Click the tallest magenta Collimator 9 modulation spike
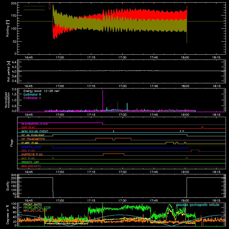 pos(103,101)
